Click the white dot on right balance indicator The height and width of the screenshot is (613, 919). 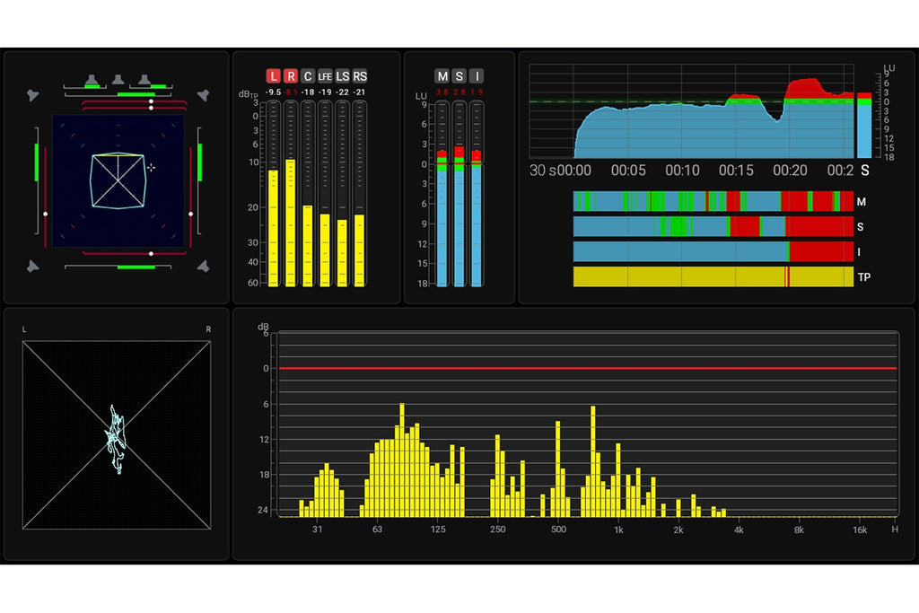(190, 214)
